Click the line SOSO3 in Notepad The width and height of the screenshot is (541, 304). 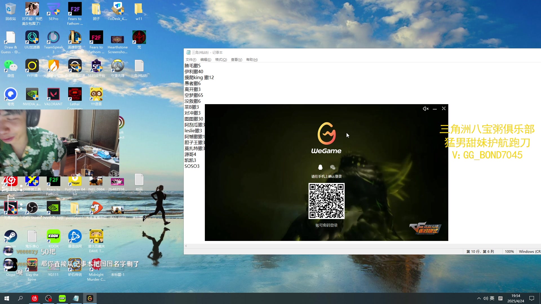(192, 166)
